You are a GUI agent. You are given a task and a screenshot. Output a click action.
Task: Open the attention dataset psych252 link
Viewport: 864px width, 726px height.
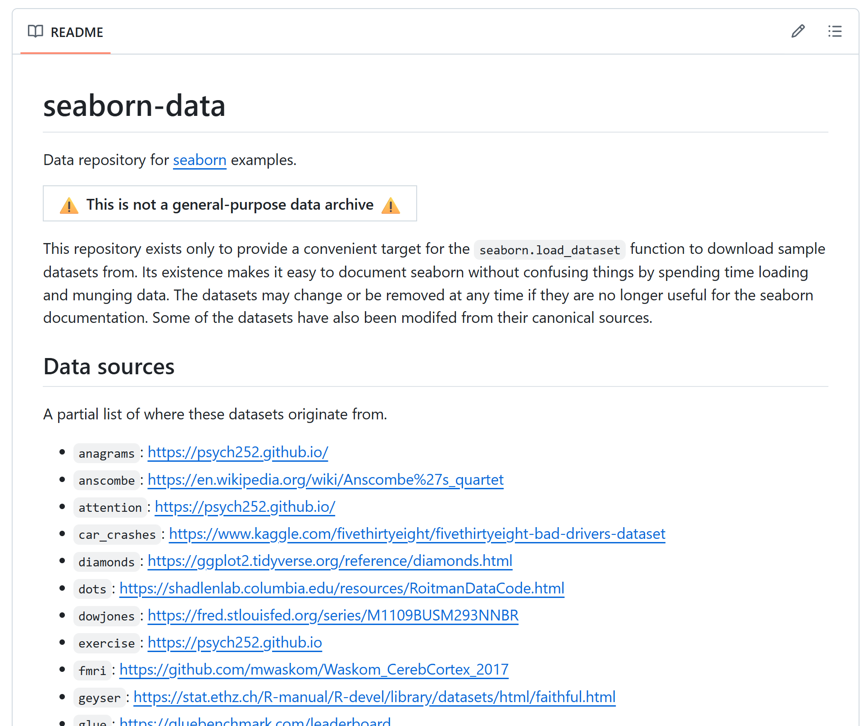(x=245, y=507)
